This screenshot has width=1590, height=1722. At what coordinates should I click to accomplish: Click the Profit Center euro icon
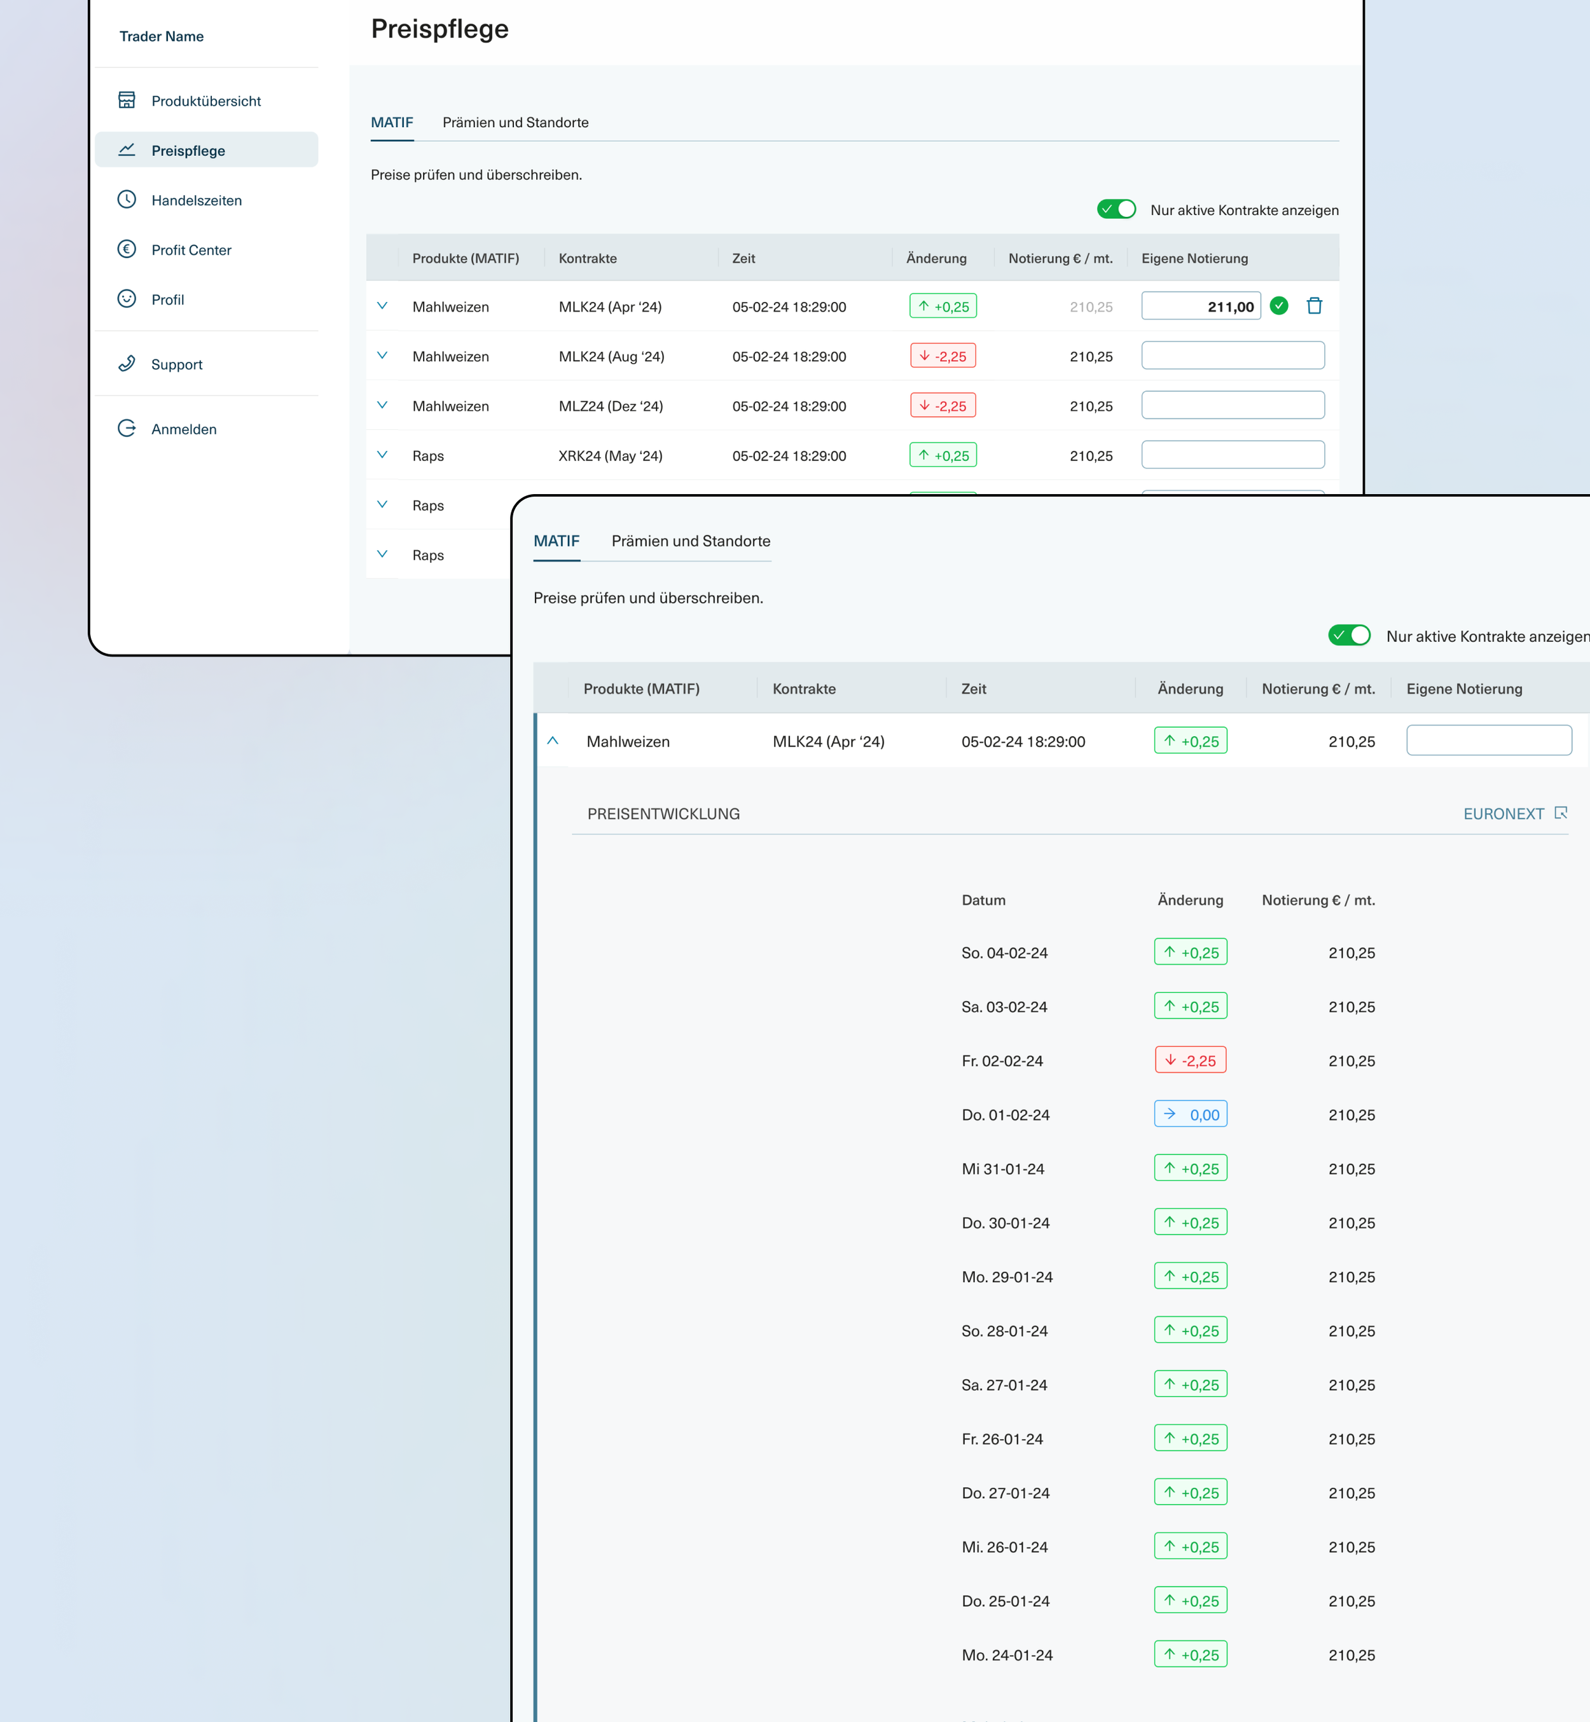tap(127, 249)
